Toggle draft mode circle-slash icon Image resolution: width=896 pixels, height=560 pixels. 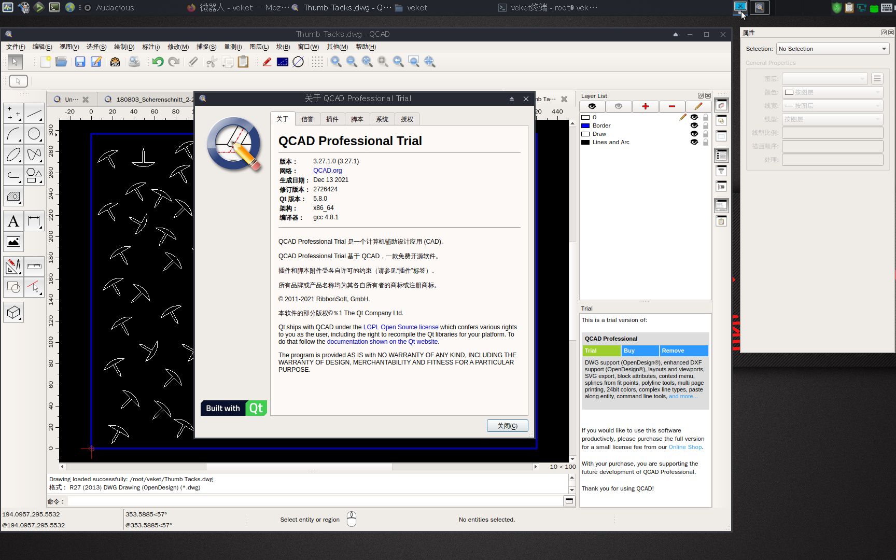(x=298, y=62)
